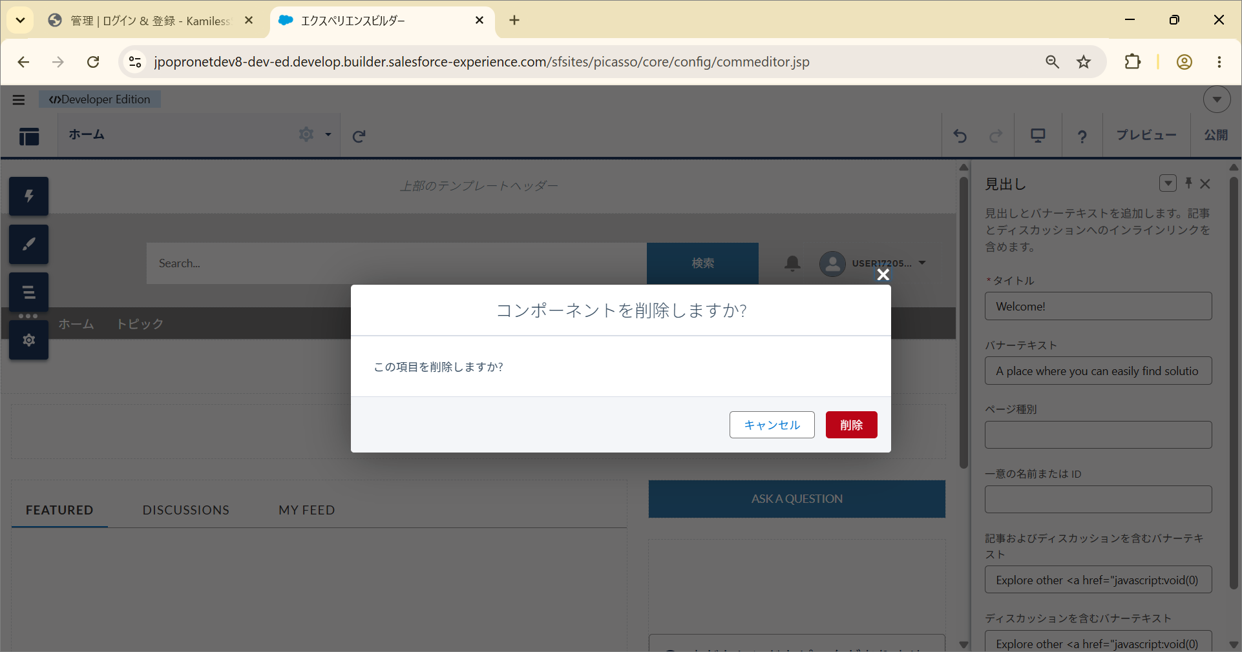Open the Page Structure list panel
The image size is (1242, 652).
28,292
